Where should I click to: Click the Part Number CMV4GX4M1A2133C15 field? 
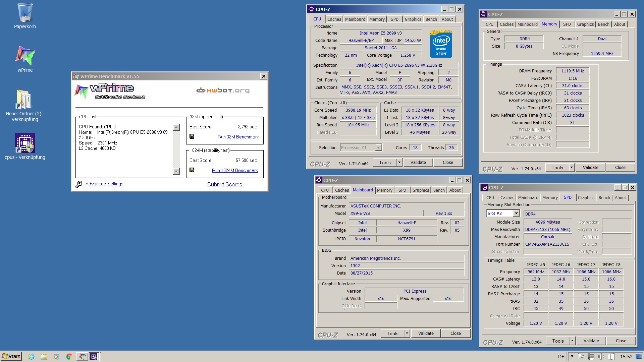coord(547,244)
